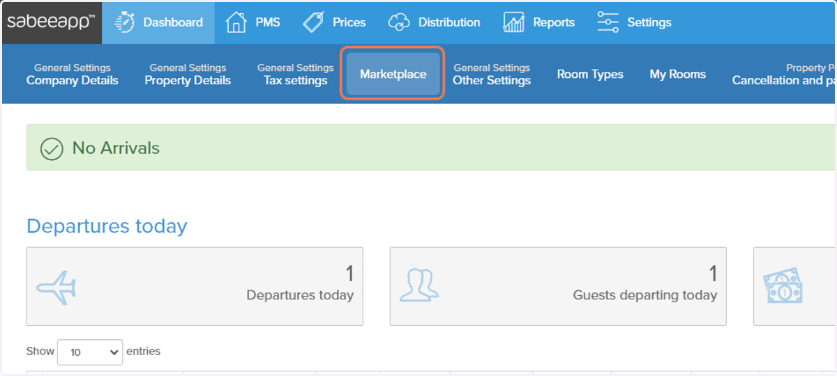
Task: Click the Departures today heading
Action: [107, 226]
